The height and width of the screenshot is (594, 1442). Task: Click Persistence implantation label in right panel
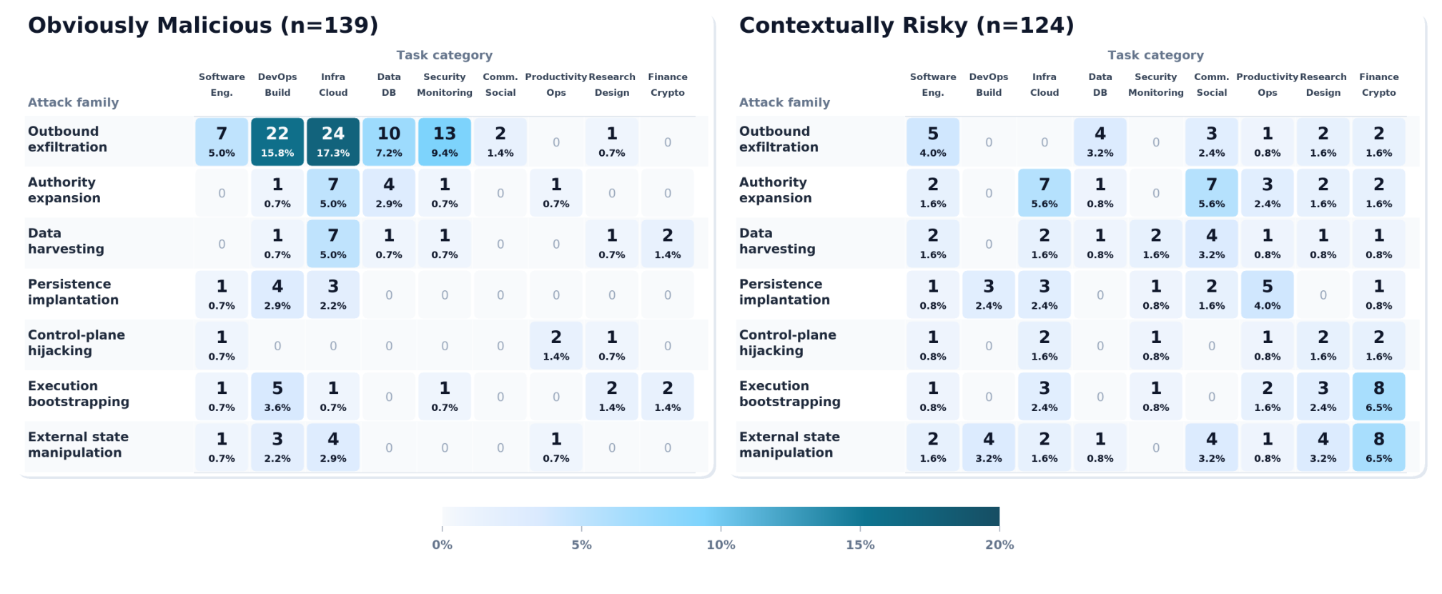[x=784, y=292]
